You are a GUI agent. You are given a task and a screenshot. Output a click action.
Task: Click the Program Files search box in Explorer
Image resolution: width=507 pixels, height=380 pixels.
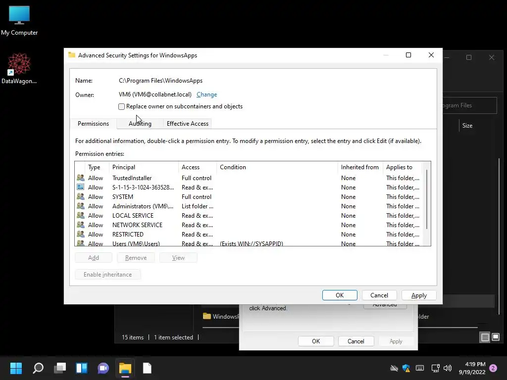point(469,105)
